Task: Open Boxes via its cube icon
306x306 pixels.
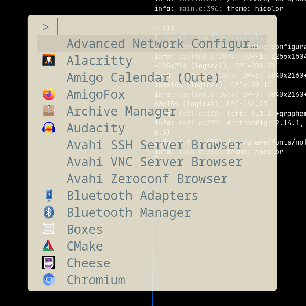Action: pyautogui.click(x=49, y=229)
